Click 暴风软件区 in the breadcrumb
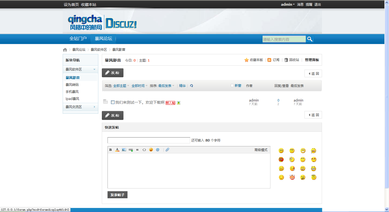This screenshot has width=389, height=212. pyautogui.click(x=99, y=50)
